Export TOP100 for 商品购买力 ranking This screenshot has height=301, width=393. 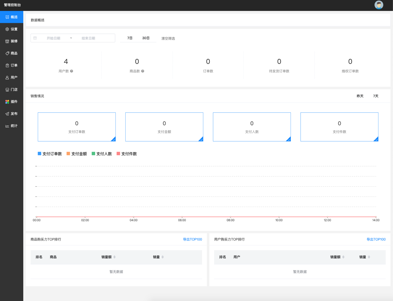point(193,239)
